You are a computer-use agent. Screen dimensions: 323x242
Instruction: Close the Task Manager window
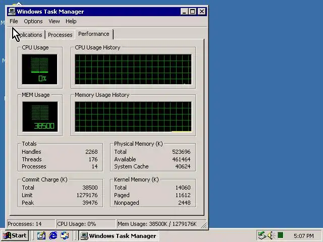(x=202, y=12)
